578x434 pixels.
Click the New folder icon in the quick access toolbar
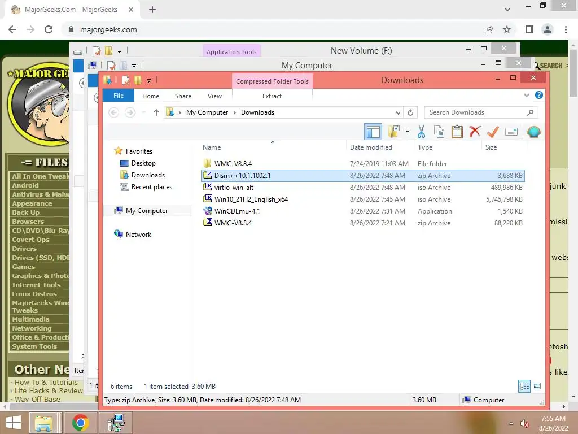point(138,80)
